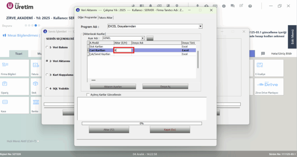Viewport: 297px width, 157px height.
Task: Click the edit note pencil icon
Action: coord(241,6)
